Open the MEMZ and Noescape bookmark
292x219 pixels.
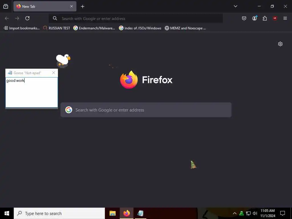185,28
